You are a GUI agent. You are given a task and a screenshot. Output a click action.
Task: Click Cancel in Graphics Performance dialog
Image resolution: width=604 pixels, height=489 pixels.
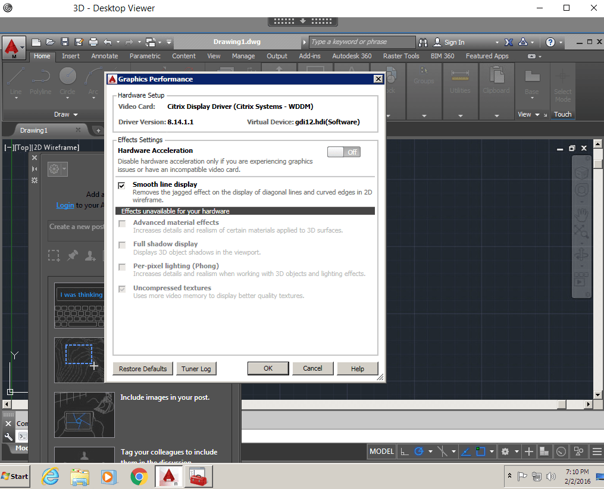[x=312, y=368]
